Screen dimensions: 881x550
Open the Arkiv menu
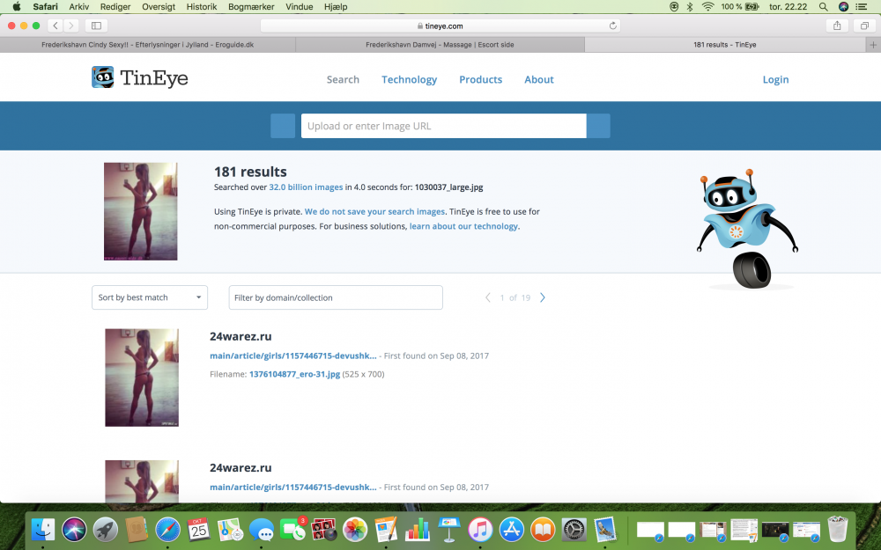coord(78,7)
